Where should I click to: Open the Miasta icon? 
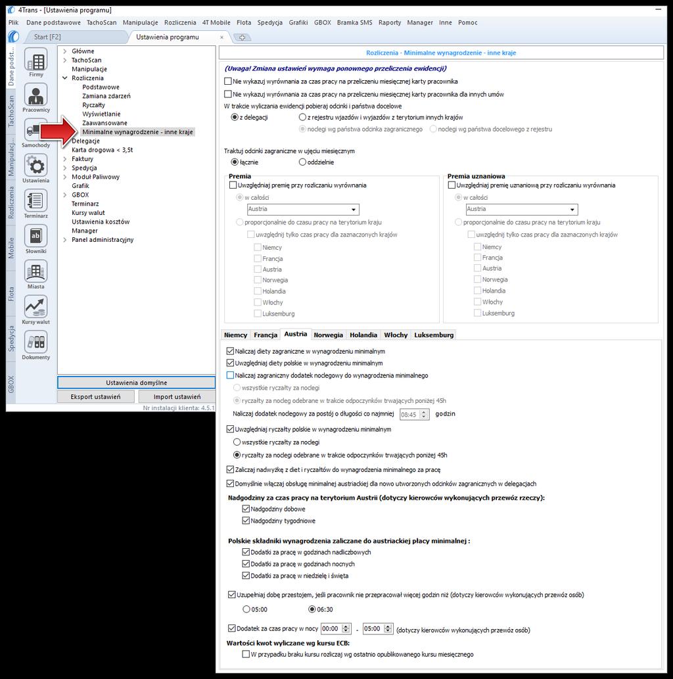pyautogui.click(x=36, y=271)
